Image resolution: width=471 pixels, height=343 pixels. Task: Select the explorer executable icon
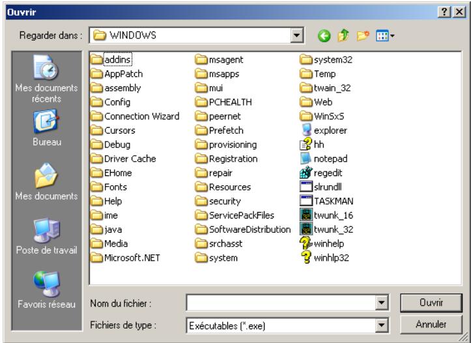pyautogui.click(x=306, y=130)
